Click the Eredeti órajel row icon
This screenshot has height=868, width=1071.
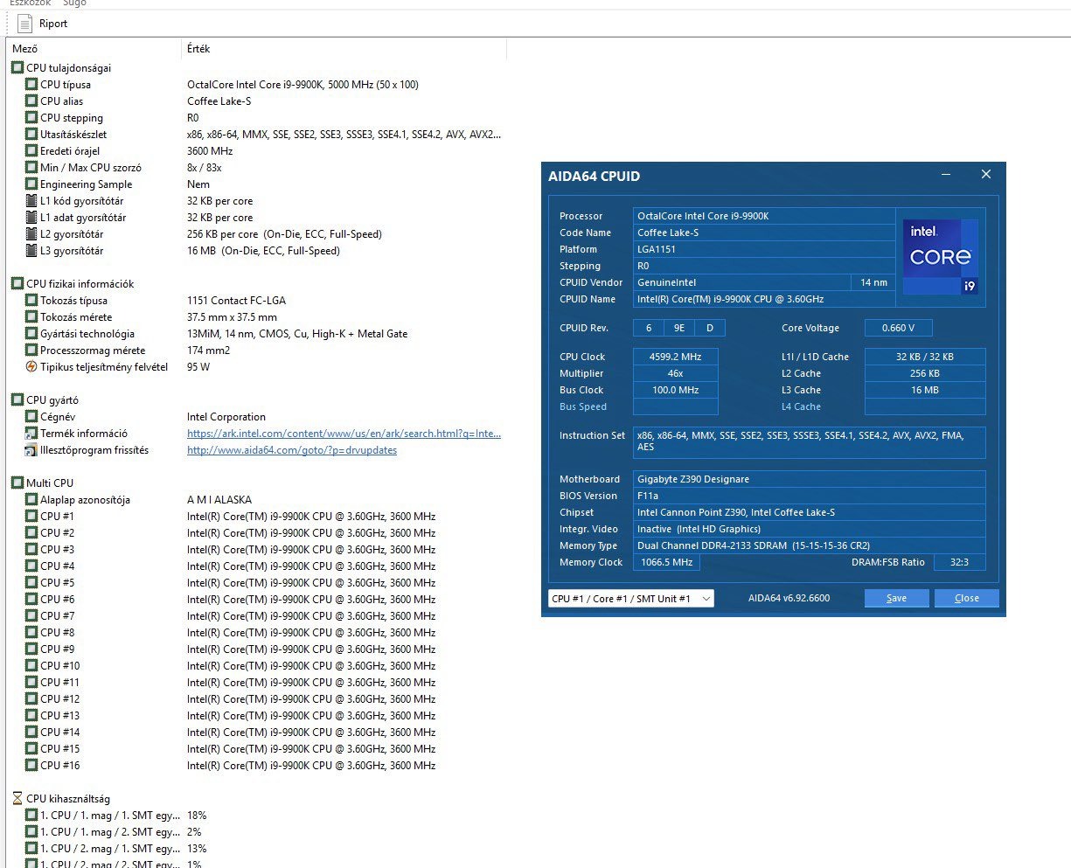click(x=31, y=150)
